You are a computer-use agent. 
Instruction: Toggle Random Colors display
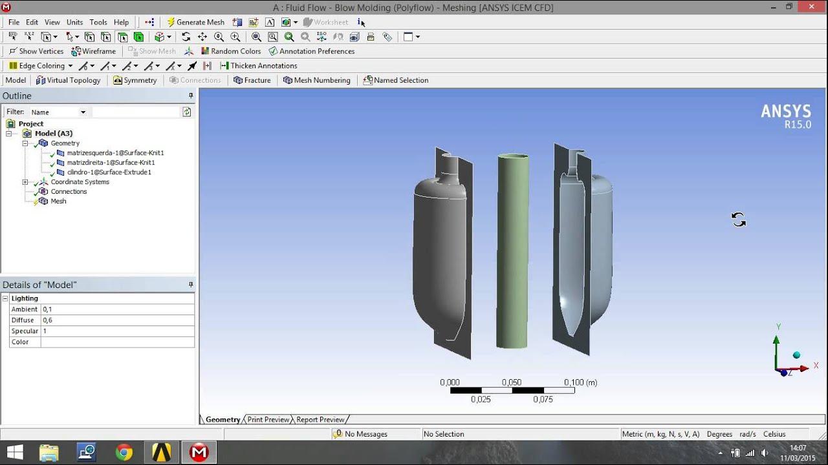click(x=231, y=51)
